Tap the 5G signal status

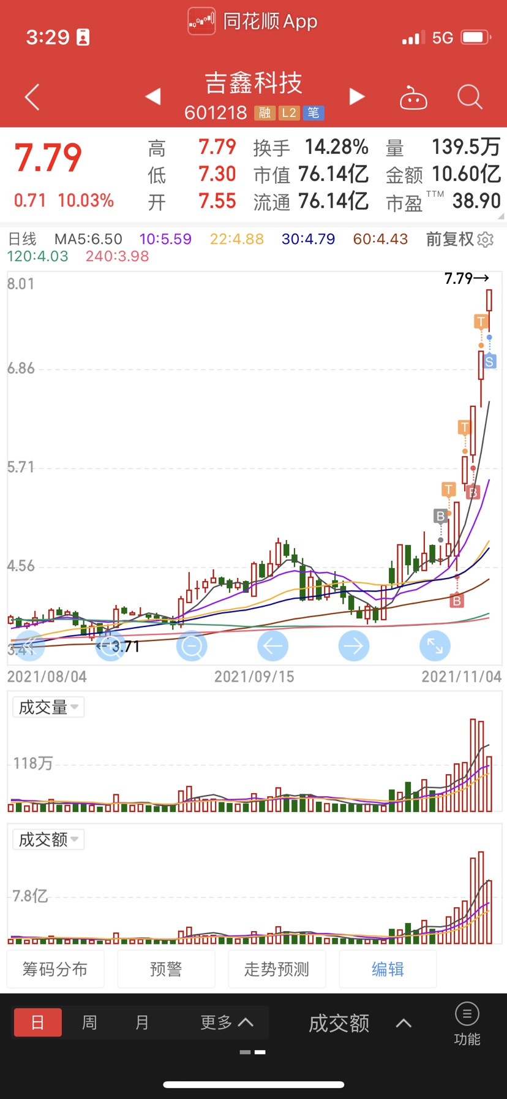tap(443, 38)
